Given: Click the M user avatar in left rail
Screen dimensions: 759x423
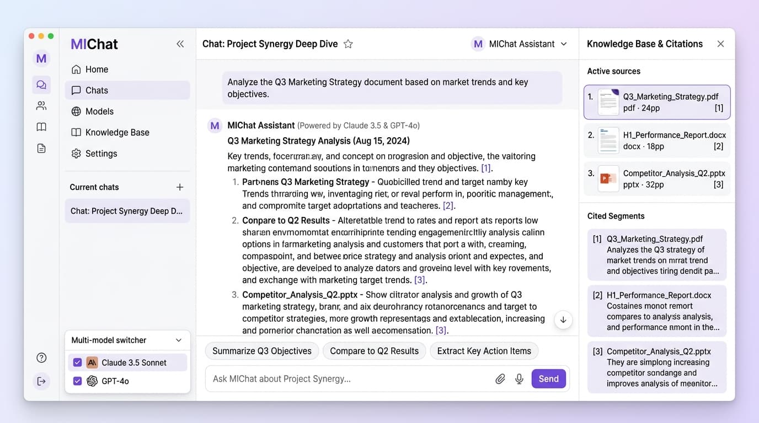Looking at the screenshot, I should 41,58.
